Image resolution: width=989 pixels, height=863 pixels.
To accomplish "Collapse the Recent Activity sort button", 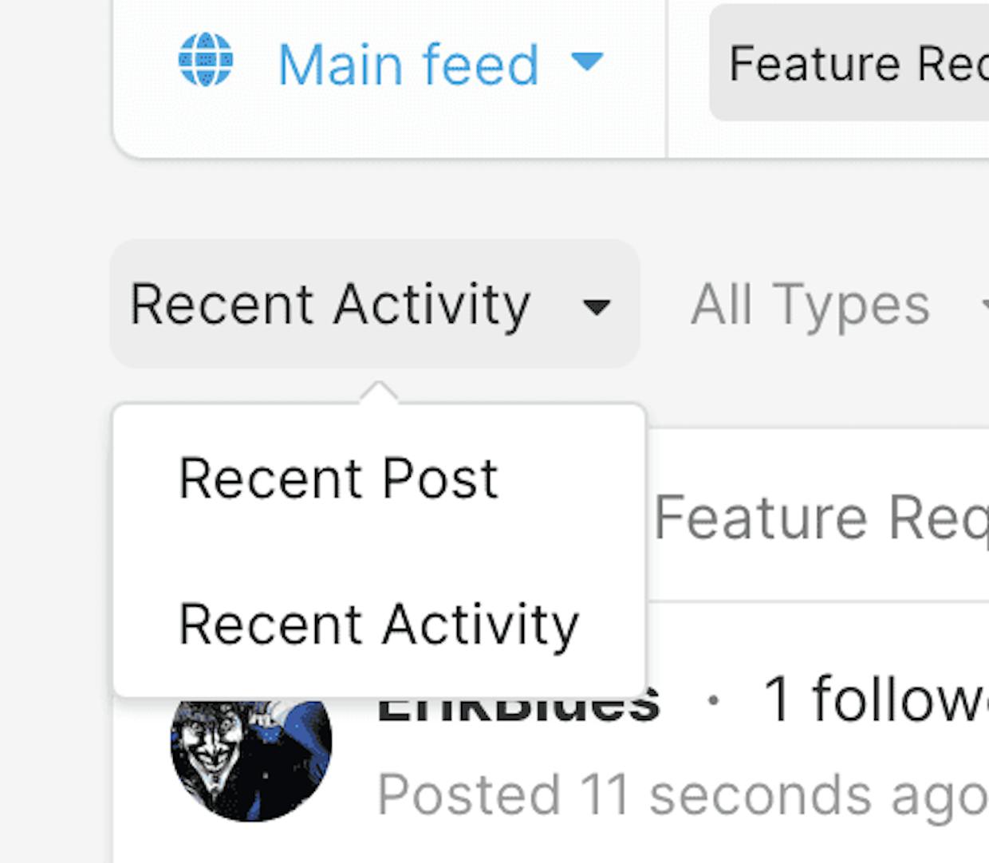I will click(375, 304).
